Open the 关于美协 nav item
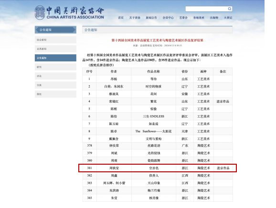Screen dimensions: 276x208 [135, 18]
